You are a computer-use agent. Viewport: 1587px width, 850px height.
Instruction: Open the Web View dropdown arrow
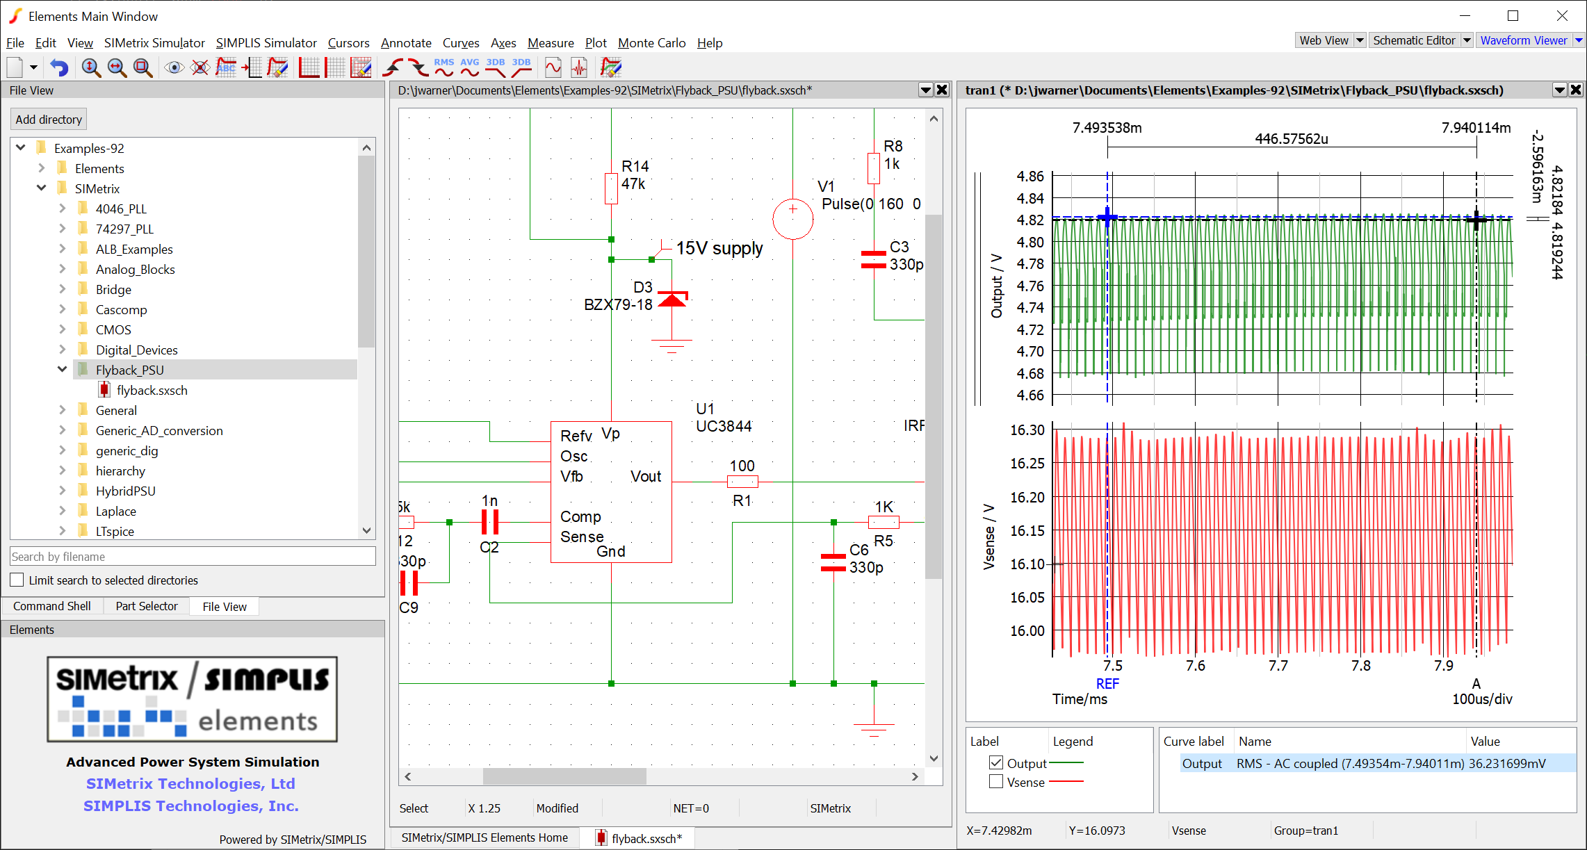coord(1360,40)
